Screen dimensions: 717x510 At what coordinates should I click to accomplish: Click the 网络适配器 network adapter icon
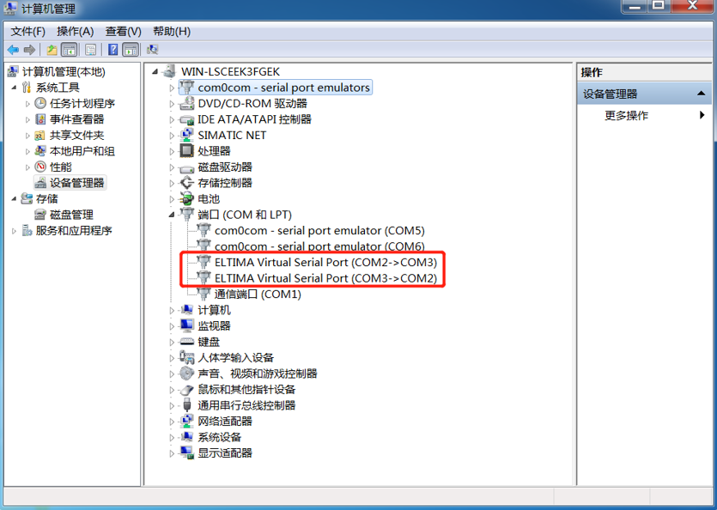[x=186, y=421]
